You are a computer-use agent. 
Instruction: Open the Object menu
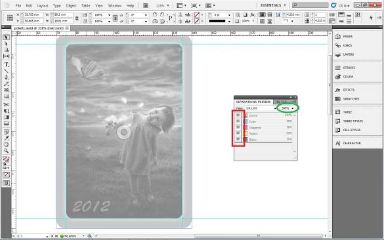click(x=72, y=5)
